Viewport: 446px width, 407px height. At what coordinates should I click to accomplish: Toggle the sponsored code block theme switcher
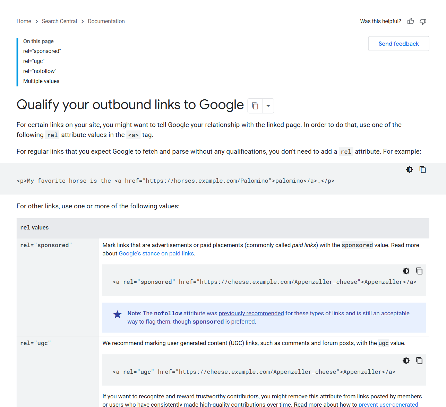[x=406, y=271]
